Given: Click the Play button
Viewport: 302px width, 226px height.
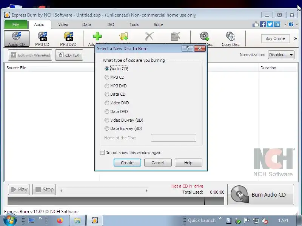Looking at the screenshot, I should point(18,189).
